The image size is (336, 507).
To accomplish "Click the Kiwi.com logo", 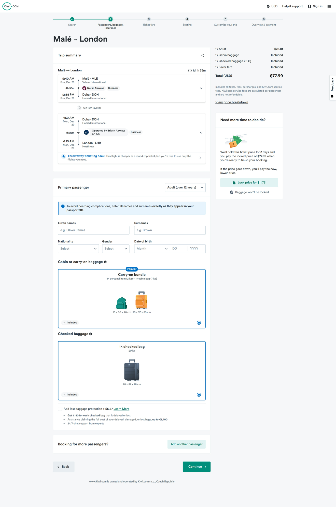I will point(11,6).
